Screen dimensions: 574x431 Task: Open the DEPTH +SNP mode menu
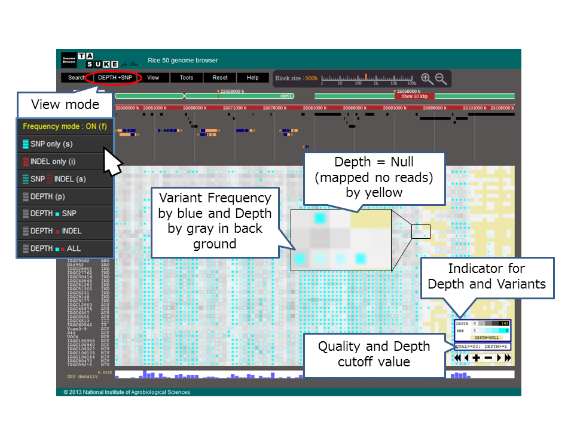tap(115, 78)
